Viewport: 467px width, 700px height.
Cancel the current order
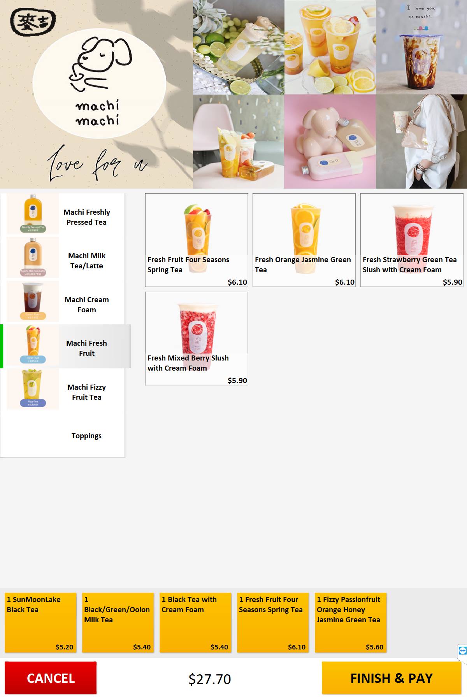click(51, 678)
